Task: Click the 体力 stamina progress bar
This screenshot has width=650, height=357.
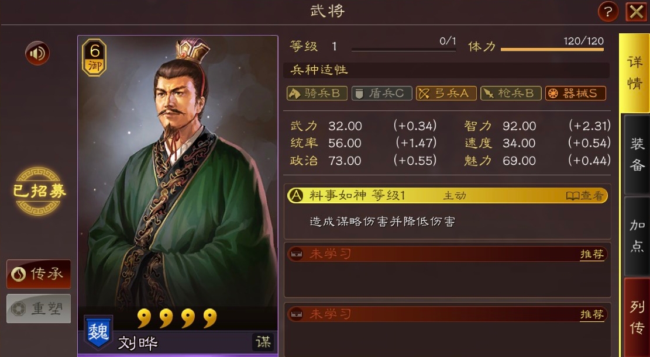Action: coord(552,49)
